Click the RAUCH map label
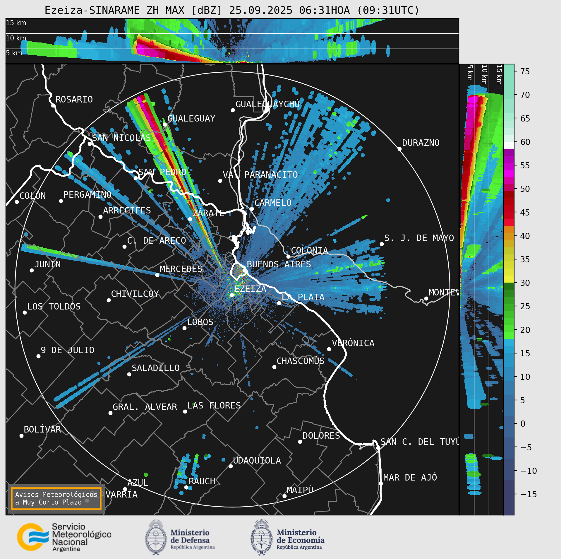The image size is (561, 559). coord(202,481)
